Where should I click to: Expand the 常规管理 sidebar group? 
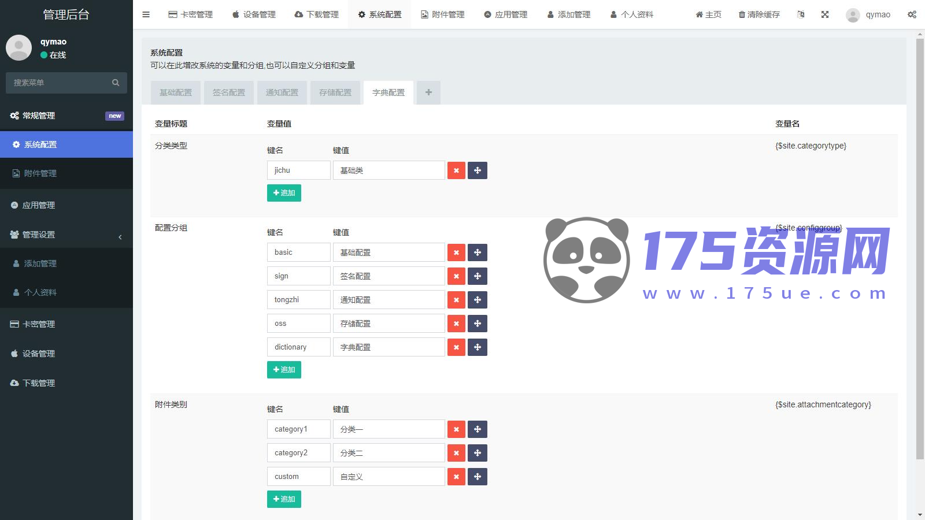pos(66,116)
